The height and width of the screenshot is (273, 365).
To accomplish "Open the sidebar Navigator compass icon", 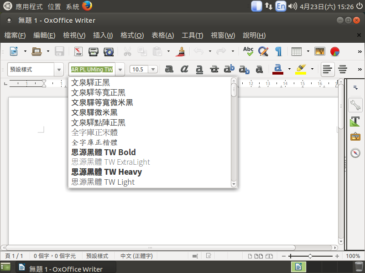I will tap(355, 153).
